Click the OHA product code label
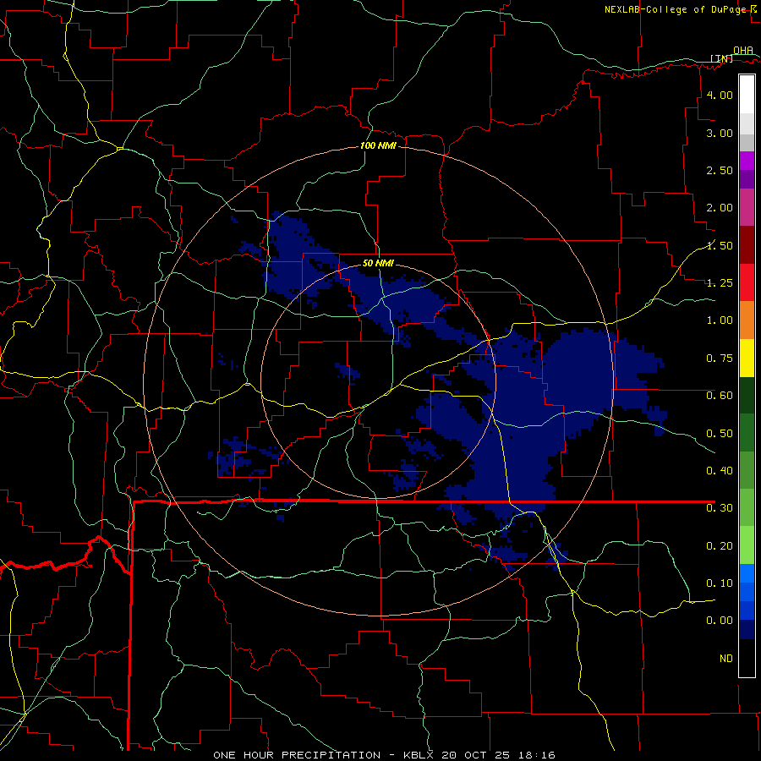The width and height of the screenshot is (761, 761). [x=743, y=51]
